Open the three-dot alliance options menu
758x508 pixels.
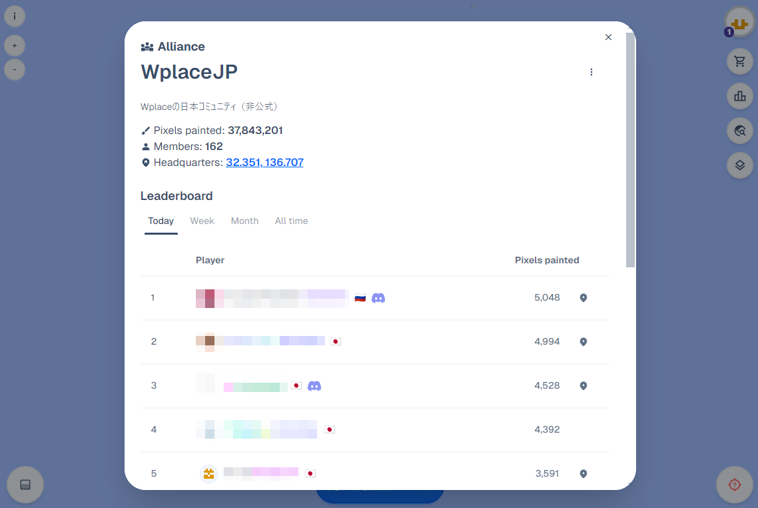[591, 72]
